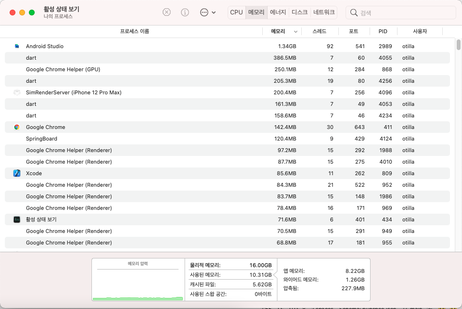Select the Xcode process name
Screen dimensions: 462x309
coord(34,173)
